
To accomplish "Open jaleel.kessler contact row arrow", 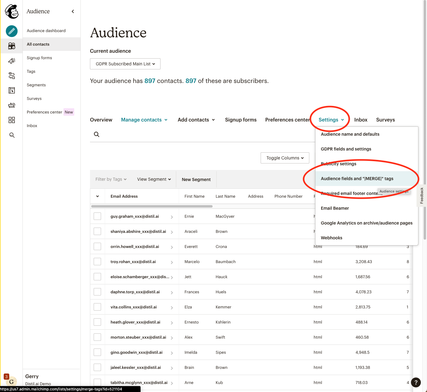I will click(x=172, y=368).
